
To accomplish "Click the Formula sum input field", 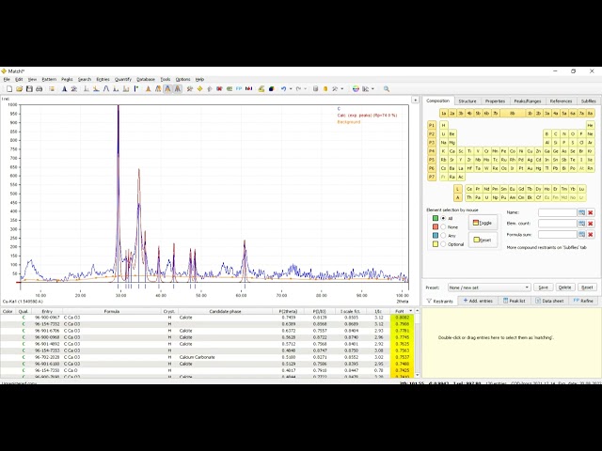I will tap(557, 234).
